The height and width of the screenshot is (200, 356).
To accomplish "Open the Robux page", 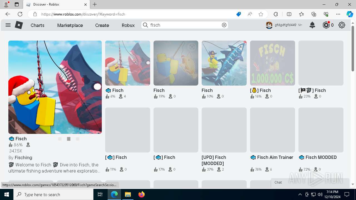I will (128, 25).
